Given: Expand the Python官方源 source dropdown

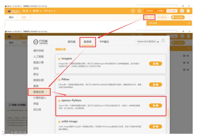Looking at the screenshot, I should 148,42.
